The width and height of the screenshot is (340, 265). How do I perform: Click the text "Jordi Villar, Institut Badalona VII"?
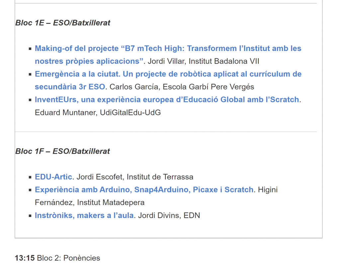(203, 61)
